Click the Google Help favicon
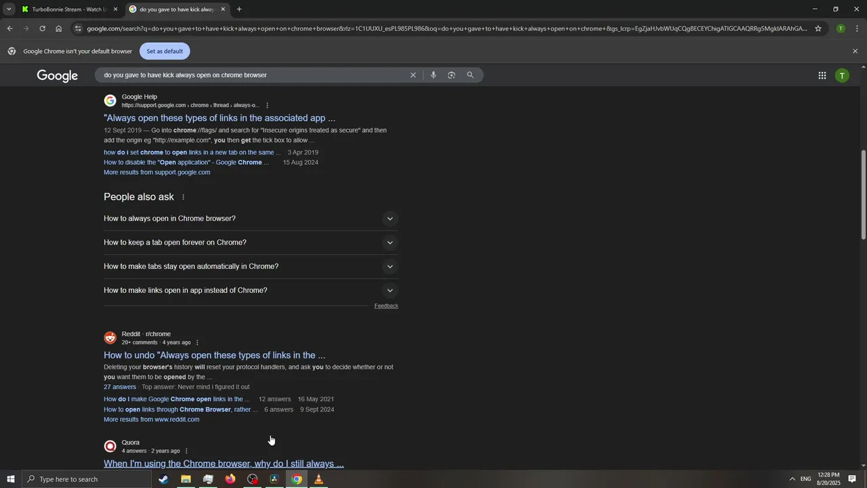Image resolution: width=867 pixels, height=488 pixels. [110, 101]
